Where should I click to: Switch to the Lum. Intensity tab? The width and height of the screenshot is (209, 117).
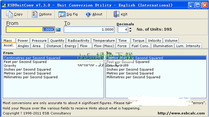tap(188, 46)
